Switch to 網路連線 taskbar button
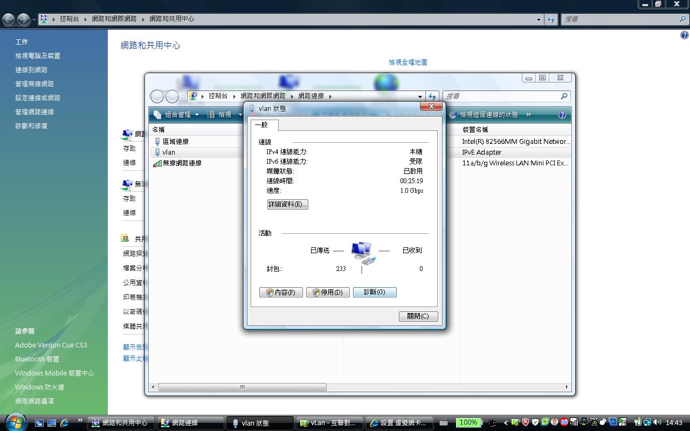This screenshot has height=431, width=690. click(x=190, y=423)
